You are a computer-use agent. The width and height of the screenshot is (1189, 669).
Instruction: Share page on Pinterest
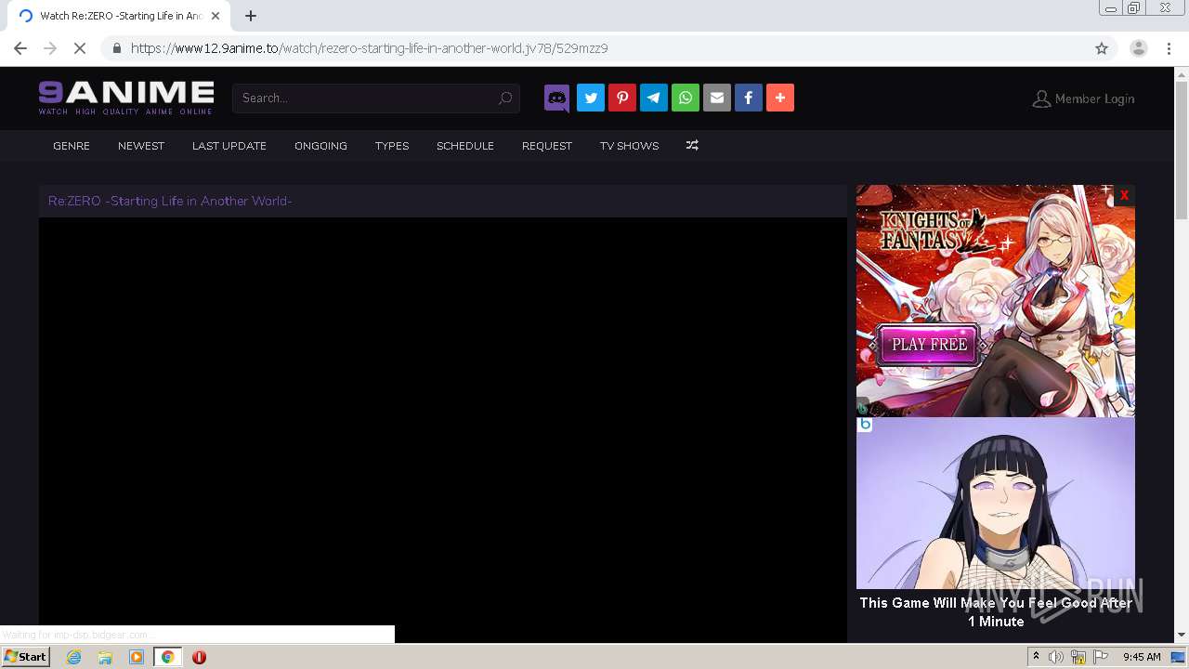622,98
